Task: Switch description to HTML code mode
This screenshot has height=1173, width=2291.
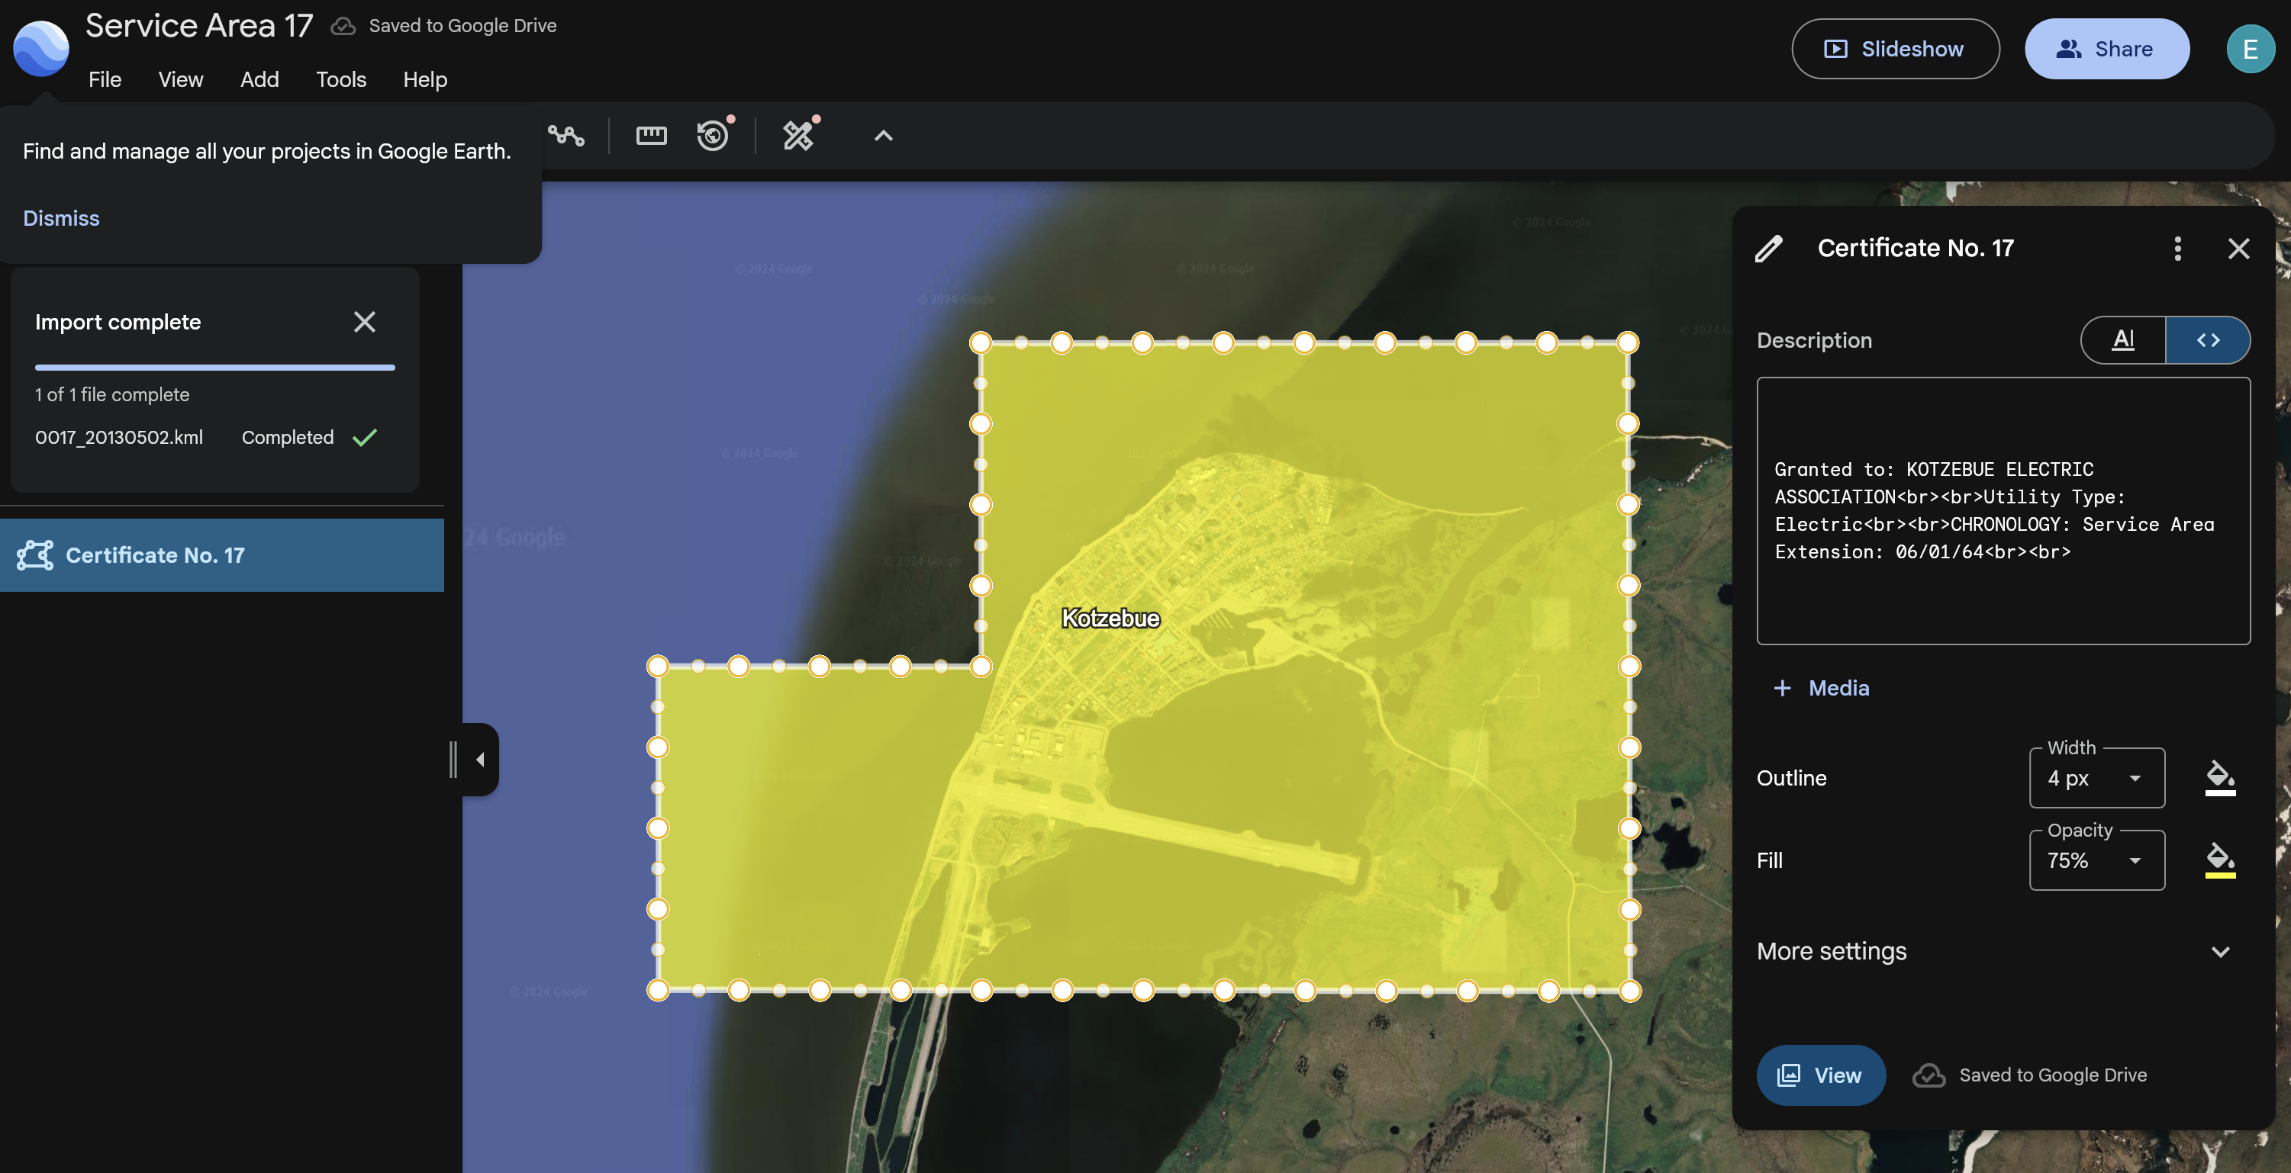Action: coord(2209,339)
